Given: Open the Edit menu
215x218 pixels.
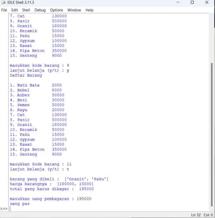Looking at the screenshot, I should [x=14, y=10].
